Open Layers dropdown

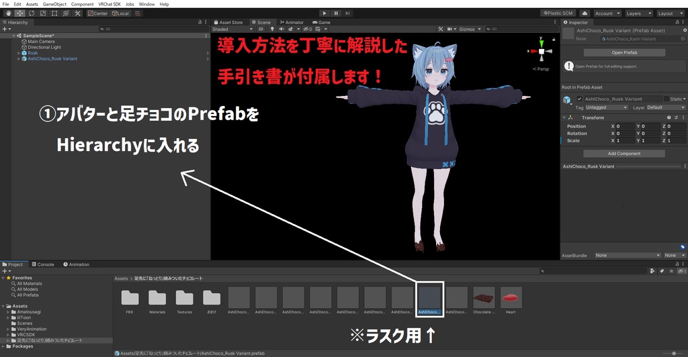(639, 13)
